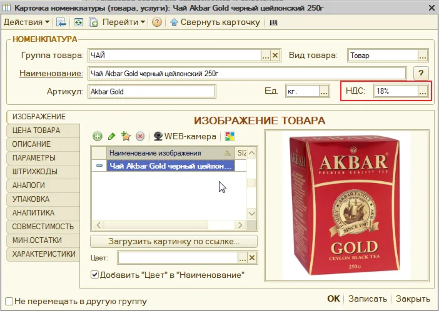
Task: Open the ХАРАКТЕРИСТИКИ tab
Action: pyautogui.click(x=43, y=254)
